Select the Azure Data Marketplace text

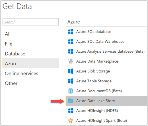(x=97, y=61)
